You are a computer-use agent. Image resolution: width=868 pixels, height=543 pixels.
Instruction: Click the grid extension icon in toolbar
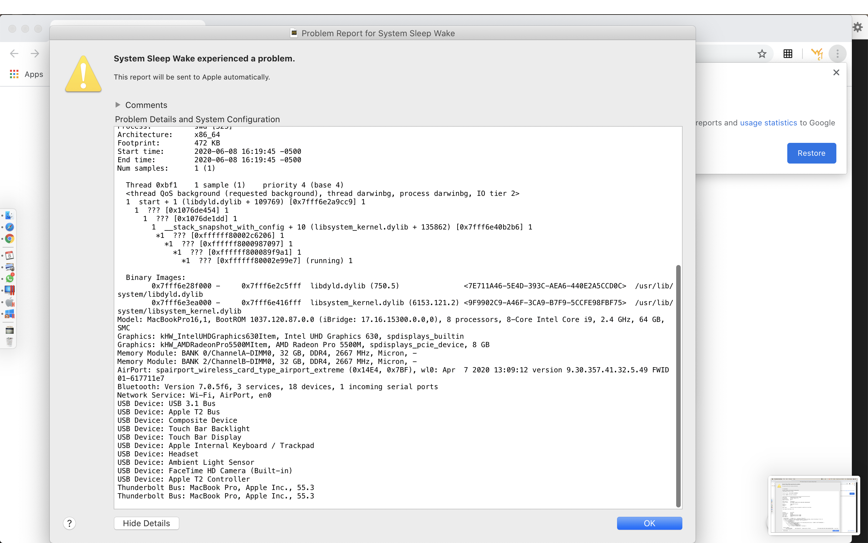(x=788, y=54)
